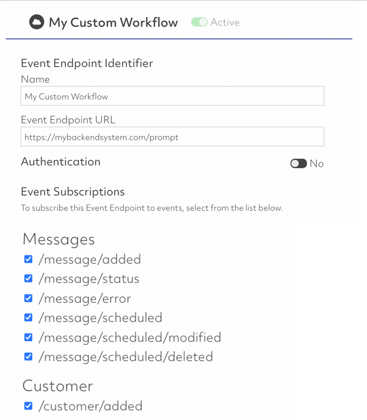The width and height of the screenshot is (367, 420).
Task: Toggle the Active switch off
Action: (200, 22)
